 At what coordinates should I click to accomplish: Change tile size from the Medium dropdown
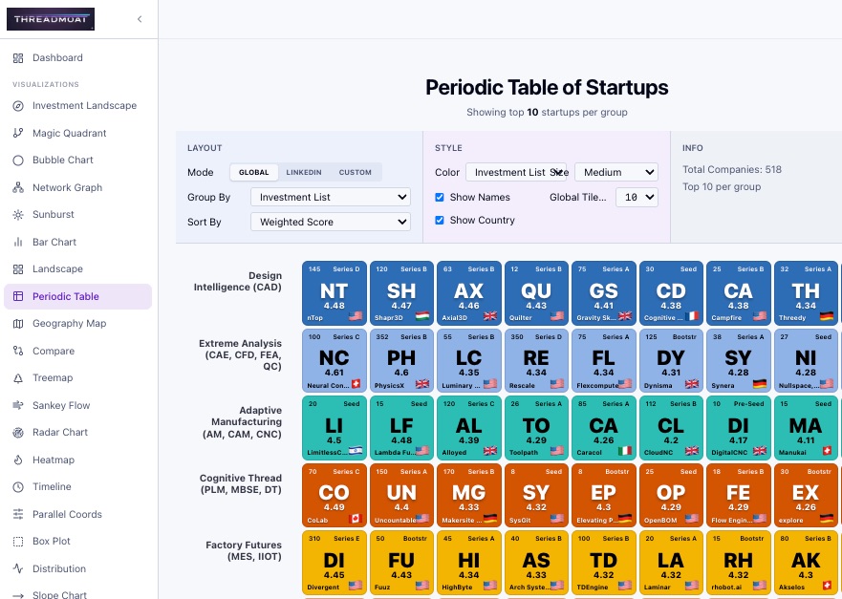coord(616,173)
